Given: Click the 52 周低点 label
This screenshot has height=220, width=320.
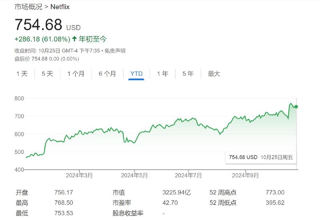Looking at the screenshot, I should (x=223, y=203).
